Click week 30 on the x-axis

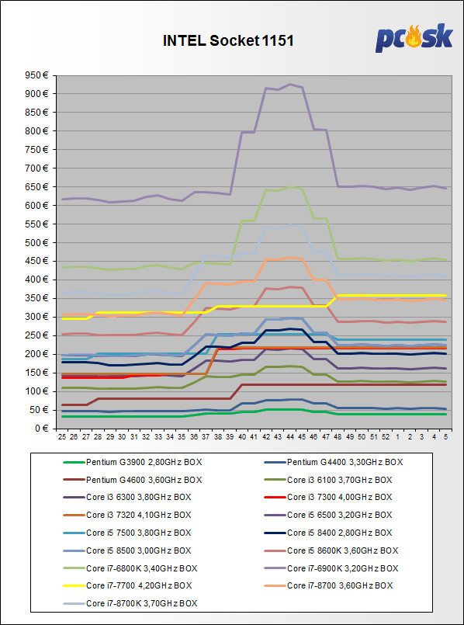pyautogui.click(x=123, y=437)
